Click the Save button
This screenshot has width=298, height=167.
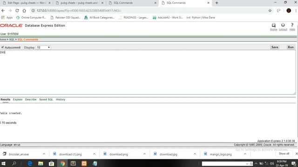coord(275,47)
